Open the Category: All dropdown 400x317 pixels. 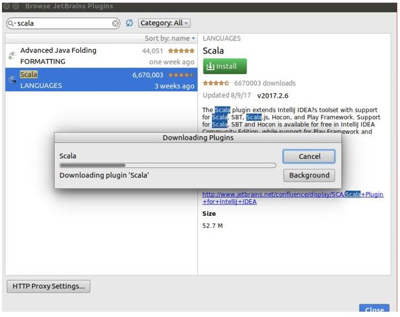pyautogui.click(x=164, y=23)
